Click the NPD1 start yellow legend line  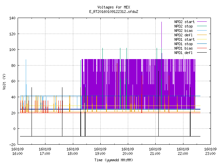pyautogui.click(x=202, y=39)
